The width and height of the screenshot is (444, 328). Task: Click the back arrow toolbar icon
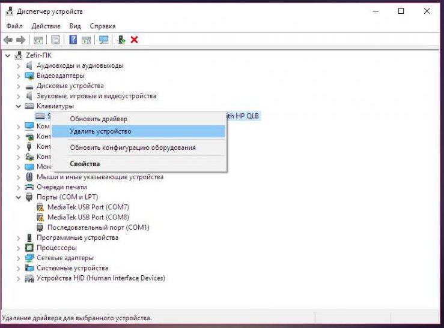pyautogui.click(x=8, y=40)
